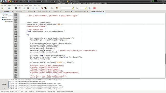166x93 pixels.
Task: Collapse the Classes tree node
Action: pos(1,18)
